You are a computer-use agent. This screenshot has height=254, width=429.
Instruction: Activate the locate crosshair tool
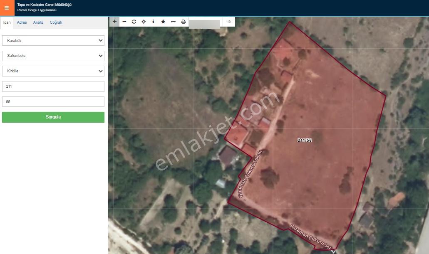pos(144,22)
